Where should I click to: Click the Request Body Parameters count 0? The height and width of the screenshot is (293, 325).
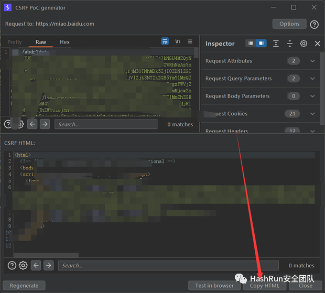[x=294, y=96]
